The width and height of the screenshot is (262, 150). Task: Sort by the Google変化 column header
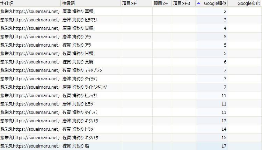pyautogui.click(x=245, y=4)
